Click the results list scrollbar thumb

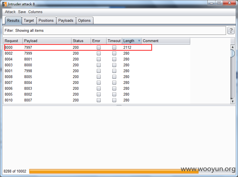click(232, 54)
